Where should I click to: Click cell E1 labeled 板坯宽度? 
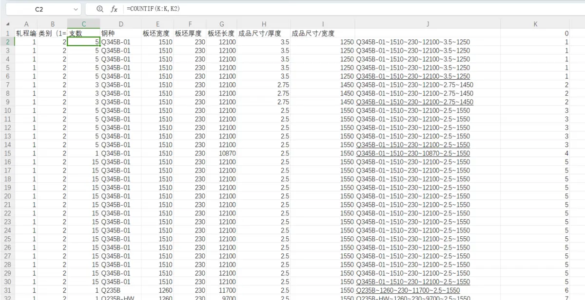[x=157, y=34]
